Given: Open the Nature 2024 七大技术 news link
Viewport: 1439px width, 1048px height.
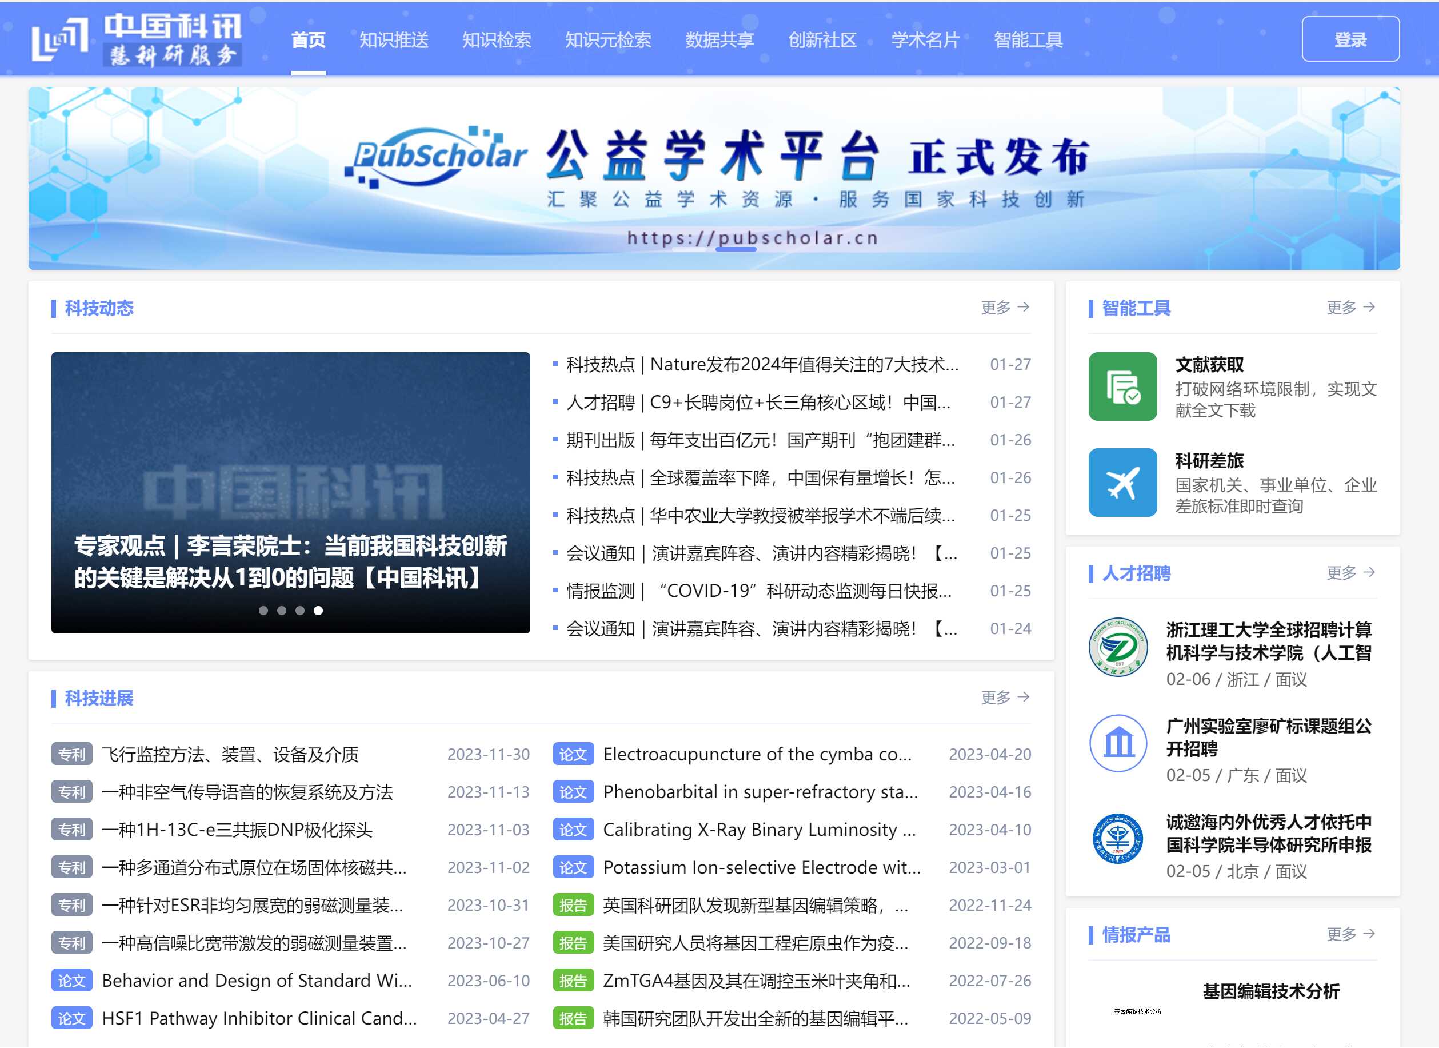Looking at the screenshot, I should pos(761,364).
